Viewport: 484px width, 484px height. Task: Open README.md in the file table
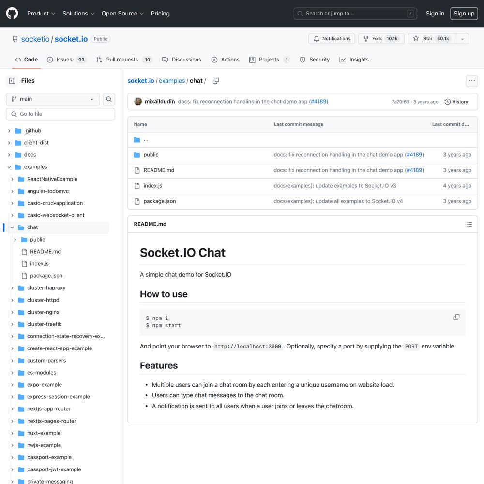(159, 170)
